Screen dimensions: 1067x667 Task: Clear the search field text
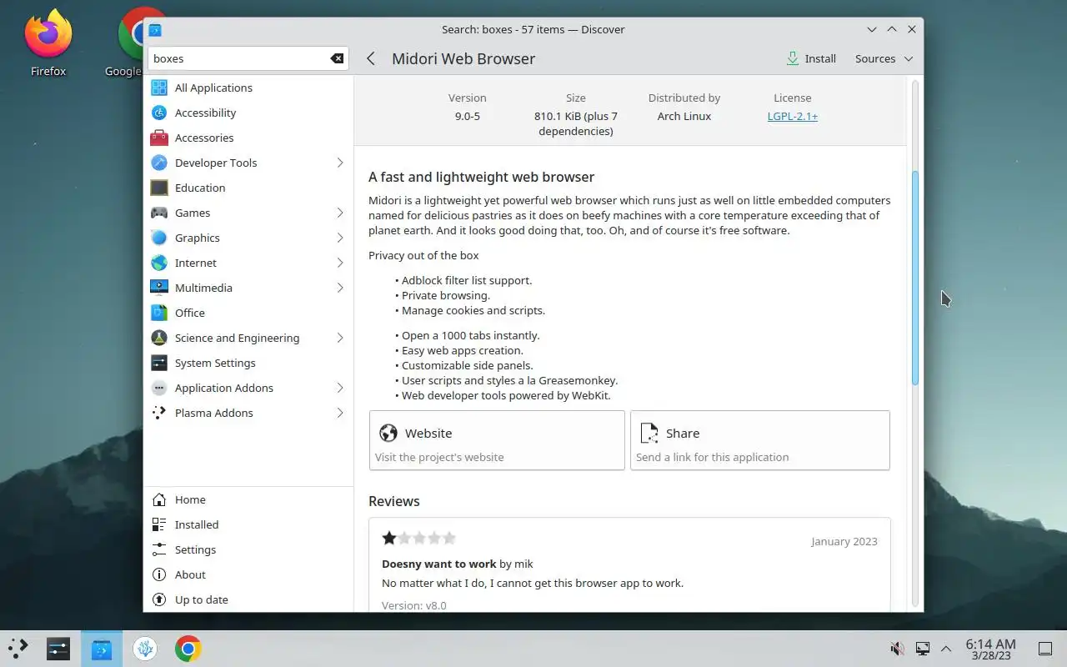[x=337, y=58]
